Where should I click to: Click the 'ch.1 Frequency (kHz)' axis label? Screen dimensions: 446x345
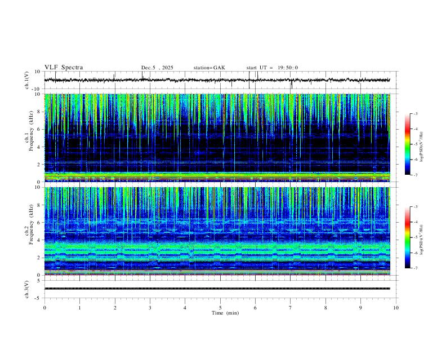30,130
